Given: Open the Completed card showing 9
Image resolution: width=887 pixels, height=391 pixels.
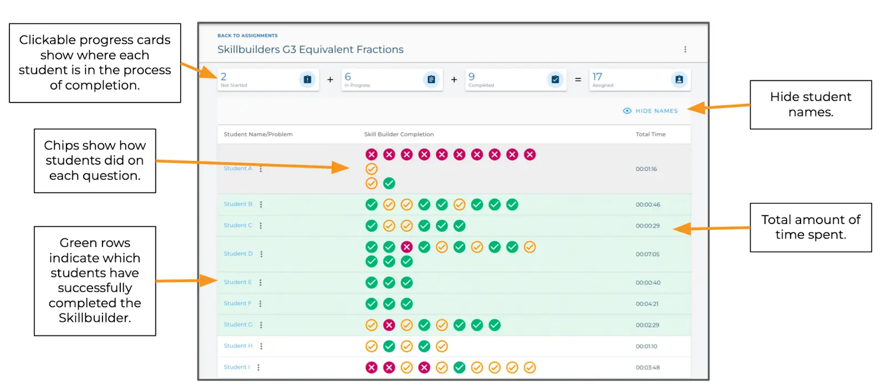Looking at the screenshot, I should (516, 80).
